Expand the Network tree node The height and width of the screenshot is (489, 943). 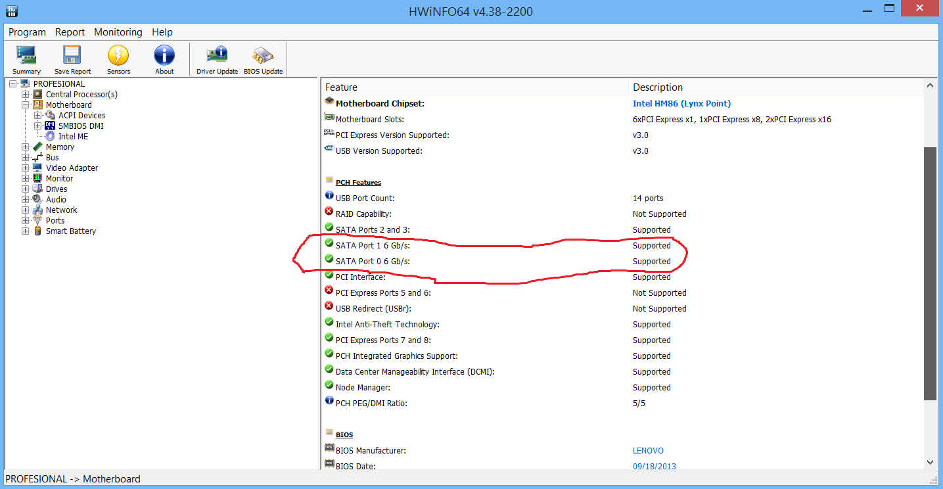26,210
